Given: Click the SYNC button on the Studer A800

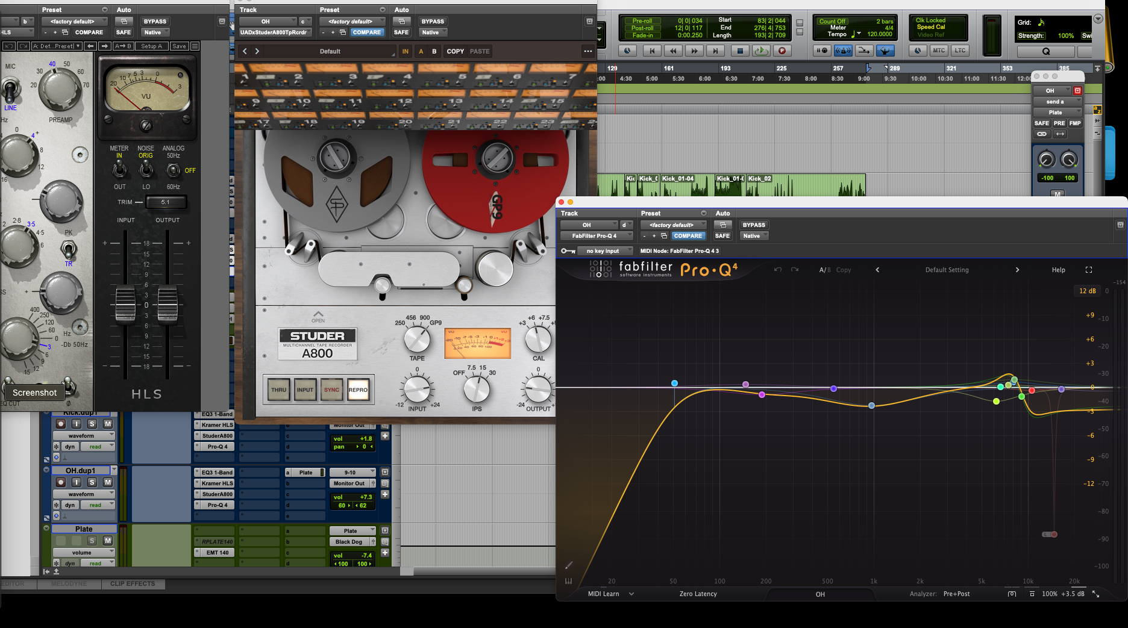Looking at the screenshot, I should pyautogui.click(x=332, y=390).
